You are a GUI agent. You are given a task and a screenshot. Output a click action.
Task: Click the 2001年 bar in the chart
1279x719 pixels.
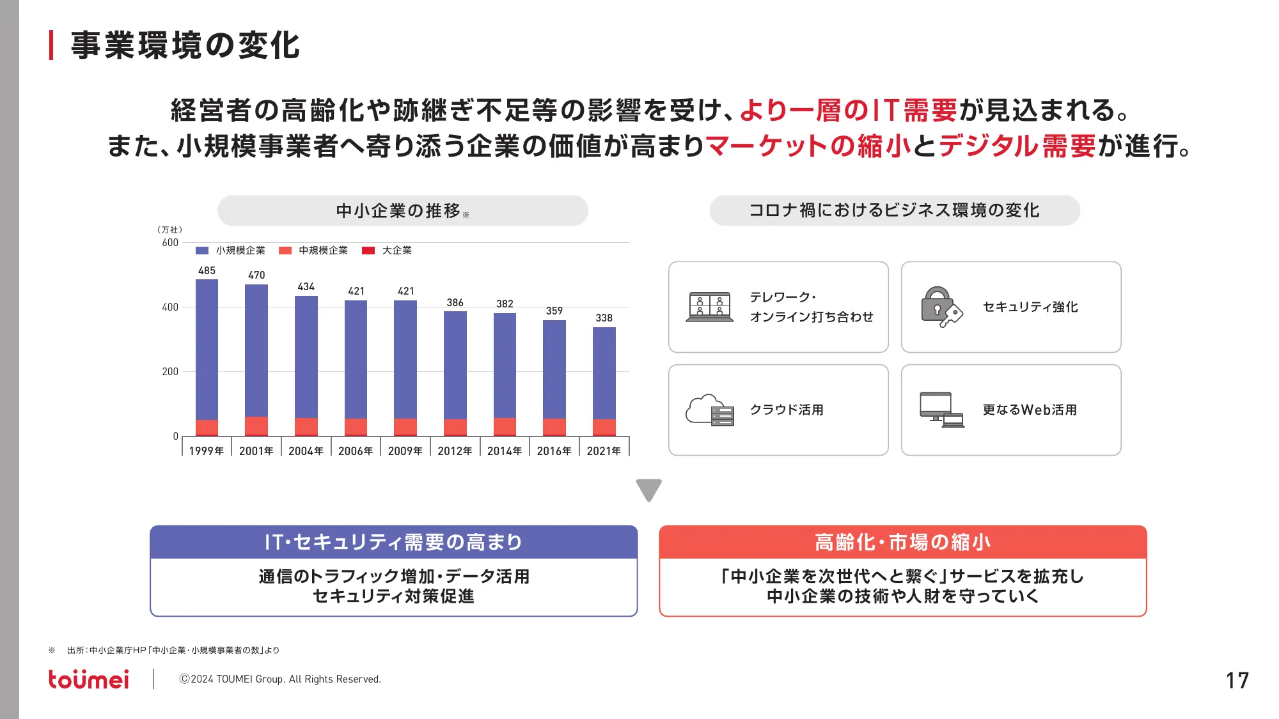click(x=256, y=360)
